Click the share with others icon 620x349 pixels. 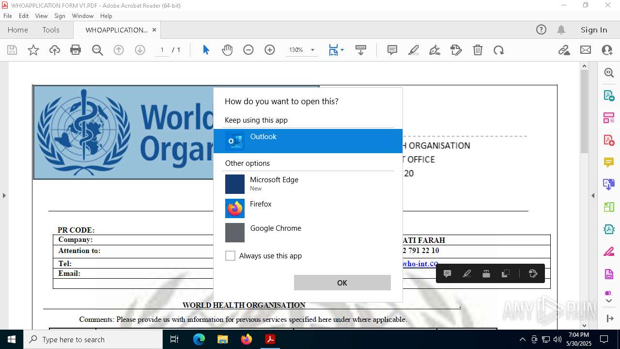click(607, 50)
